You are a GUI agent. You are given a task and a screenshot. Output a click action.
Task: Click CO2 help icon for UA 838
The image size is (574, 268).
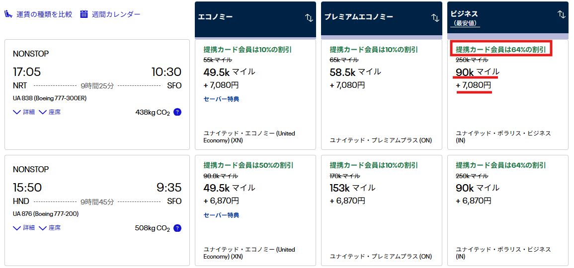(177, 112)
